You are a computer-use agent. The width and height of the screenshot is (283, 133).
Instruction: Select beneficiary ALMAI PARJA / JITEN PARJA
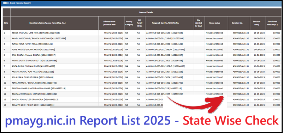32,44
